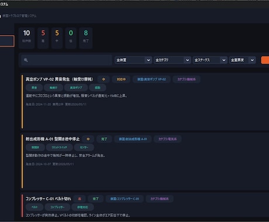Select the highlighted sidebar menu item
The width and height of the screenshot is (269, 222).
7,41
